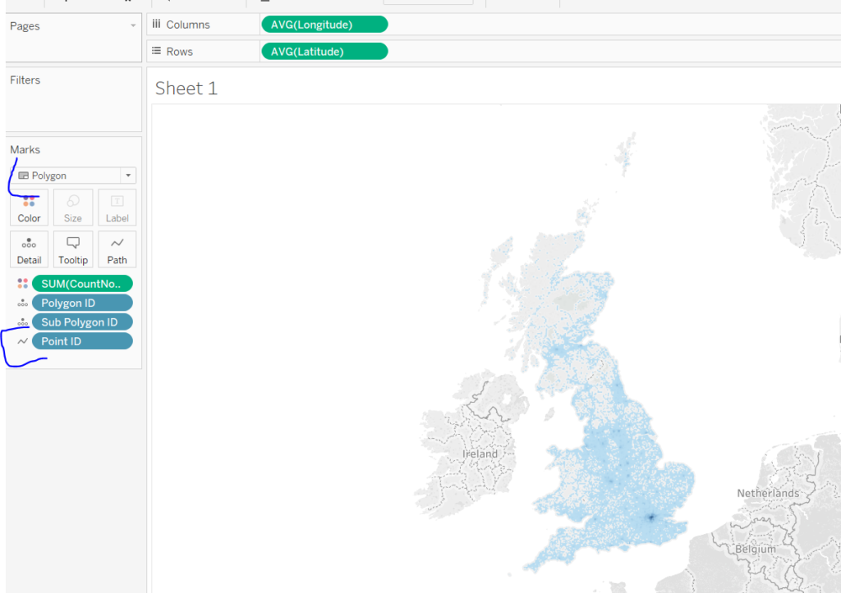Click color icon beside SUM(CountNo..) pill

click(x=22, y=284)
